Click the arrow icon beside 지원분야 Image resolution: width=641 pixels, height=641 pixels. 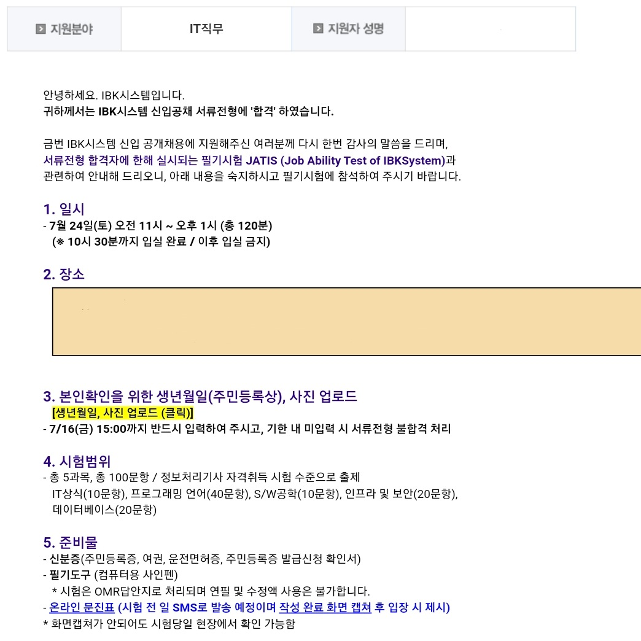pyautogui.click(x=41, y=29)
